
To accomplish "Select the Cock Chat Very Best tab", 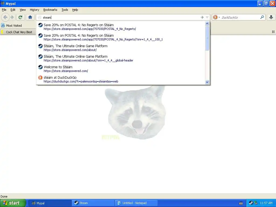I will click(x=18, y=32).
